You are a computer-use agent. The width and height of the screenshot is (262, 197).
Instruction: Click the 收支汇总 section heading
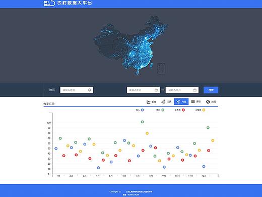coord(49,104)
